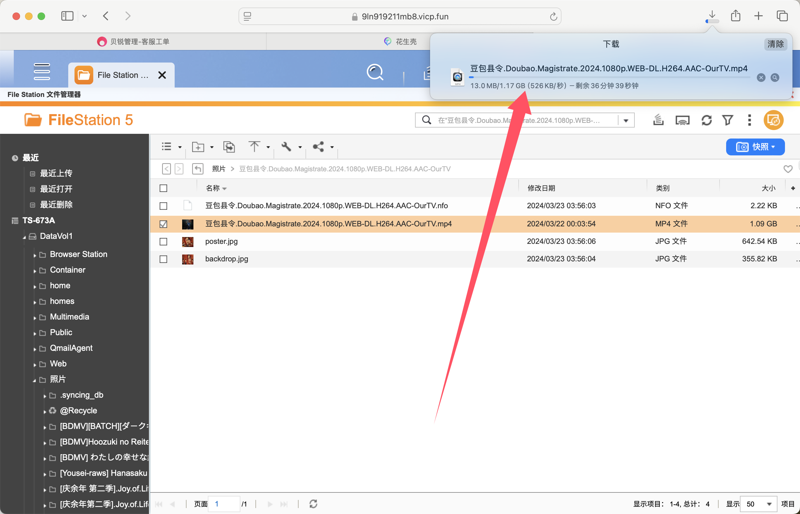Expand the Container folder
The image size is (800, 514).
[35, 271]
